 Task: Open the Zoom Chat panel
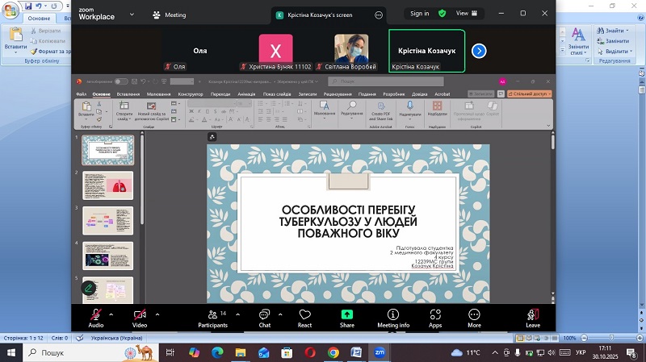pyautogui.click(x=264, y=314)
